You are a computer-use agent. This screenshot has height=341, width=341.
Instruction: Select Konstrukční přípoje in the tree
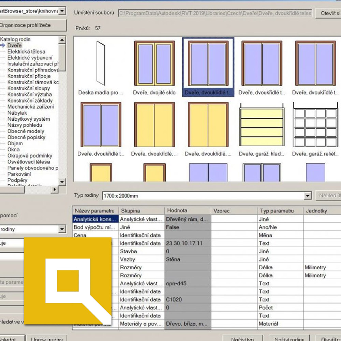pos(29,76)
